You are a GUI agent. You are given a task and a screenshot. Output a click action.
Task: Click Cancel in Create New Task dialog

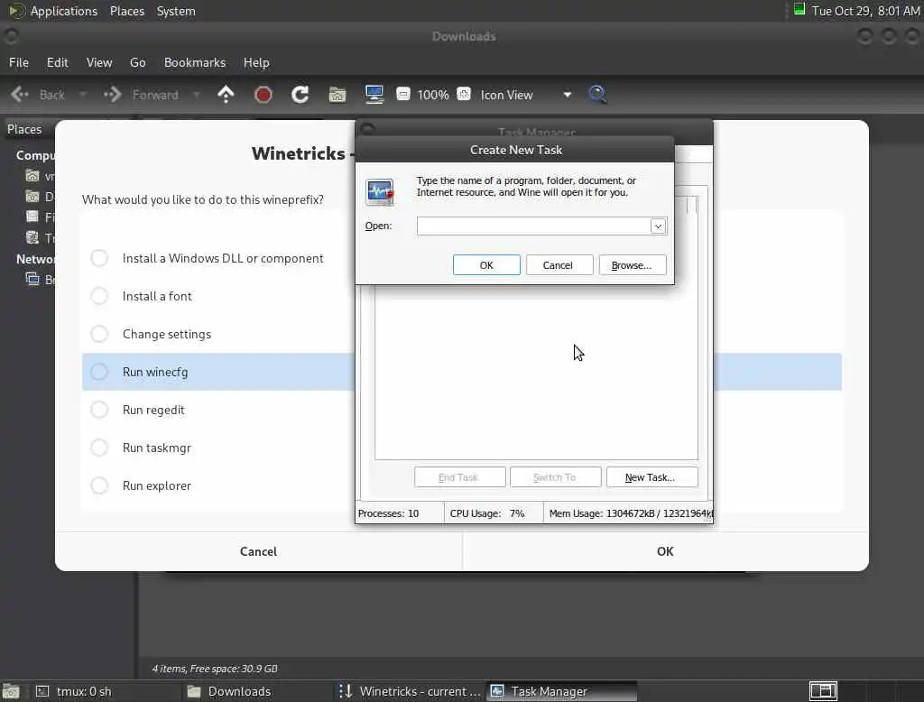point(558,265)
